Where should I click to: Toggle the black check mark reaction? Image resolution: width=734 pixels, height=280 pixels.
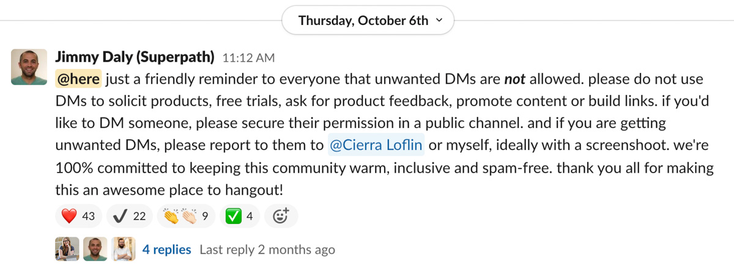(130, 216)
